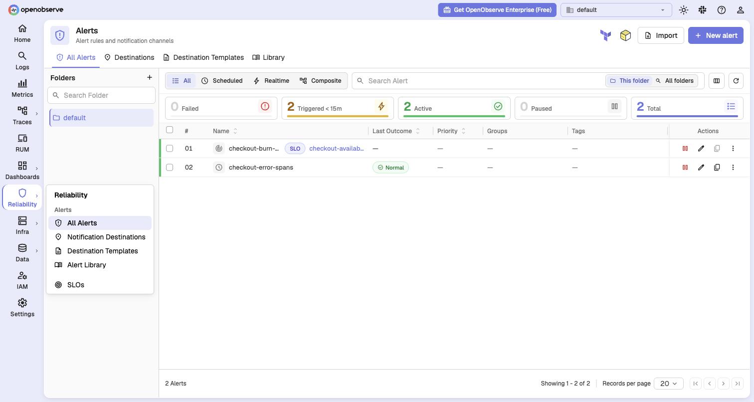Open RUM in the sidebar
Screen dimensions: 754x402
tap(22, 143)
